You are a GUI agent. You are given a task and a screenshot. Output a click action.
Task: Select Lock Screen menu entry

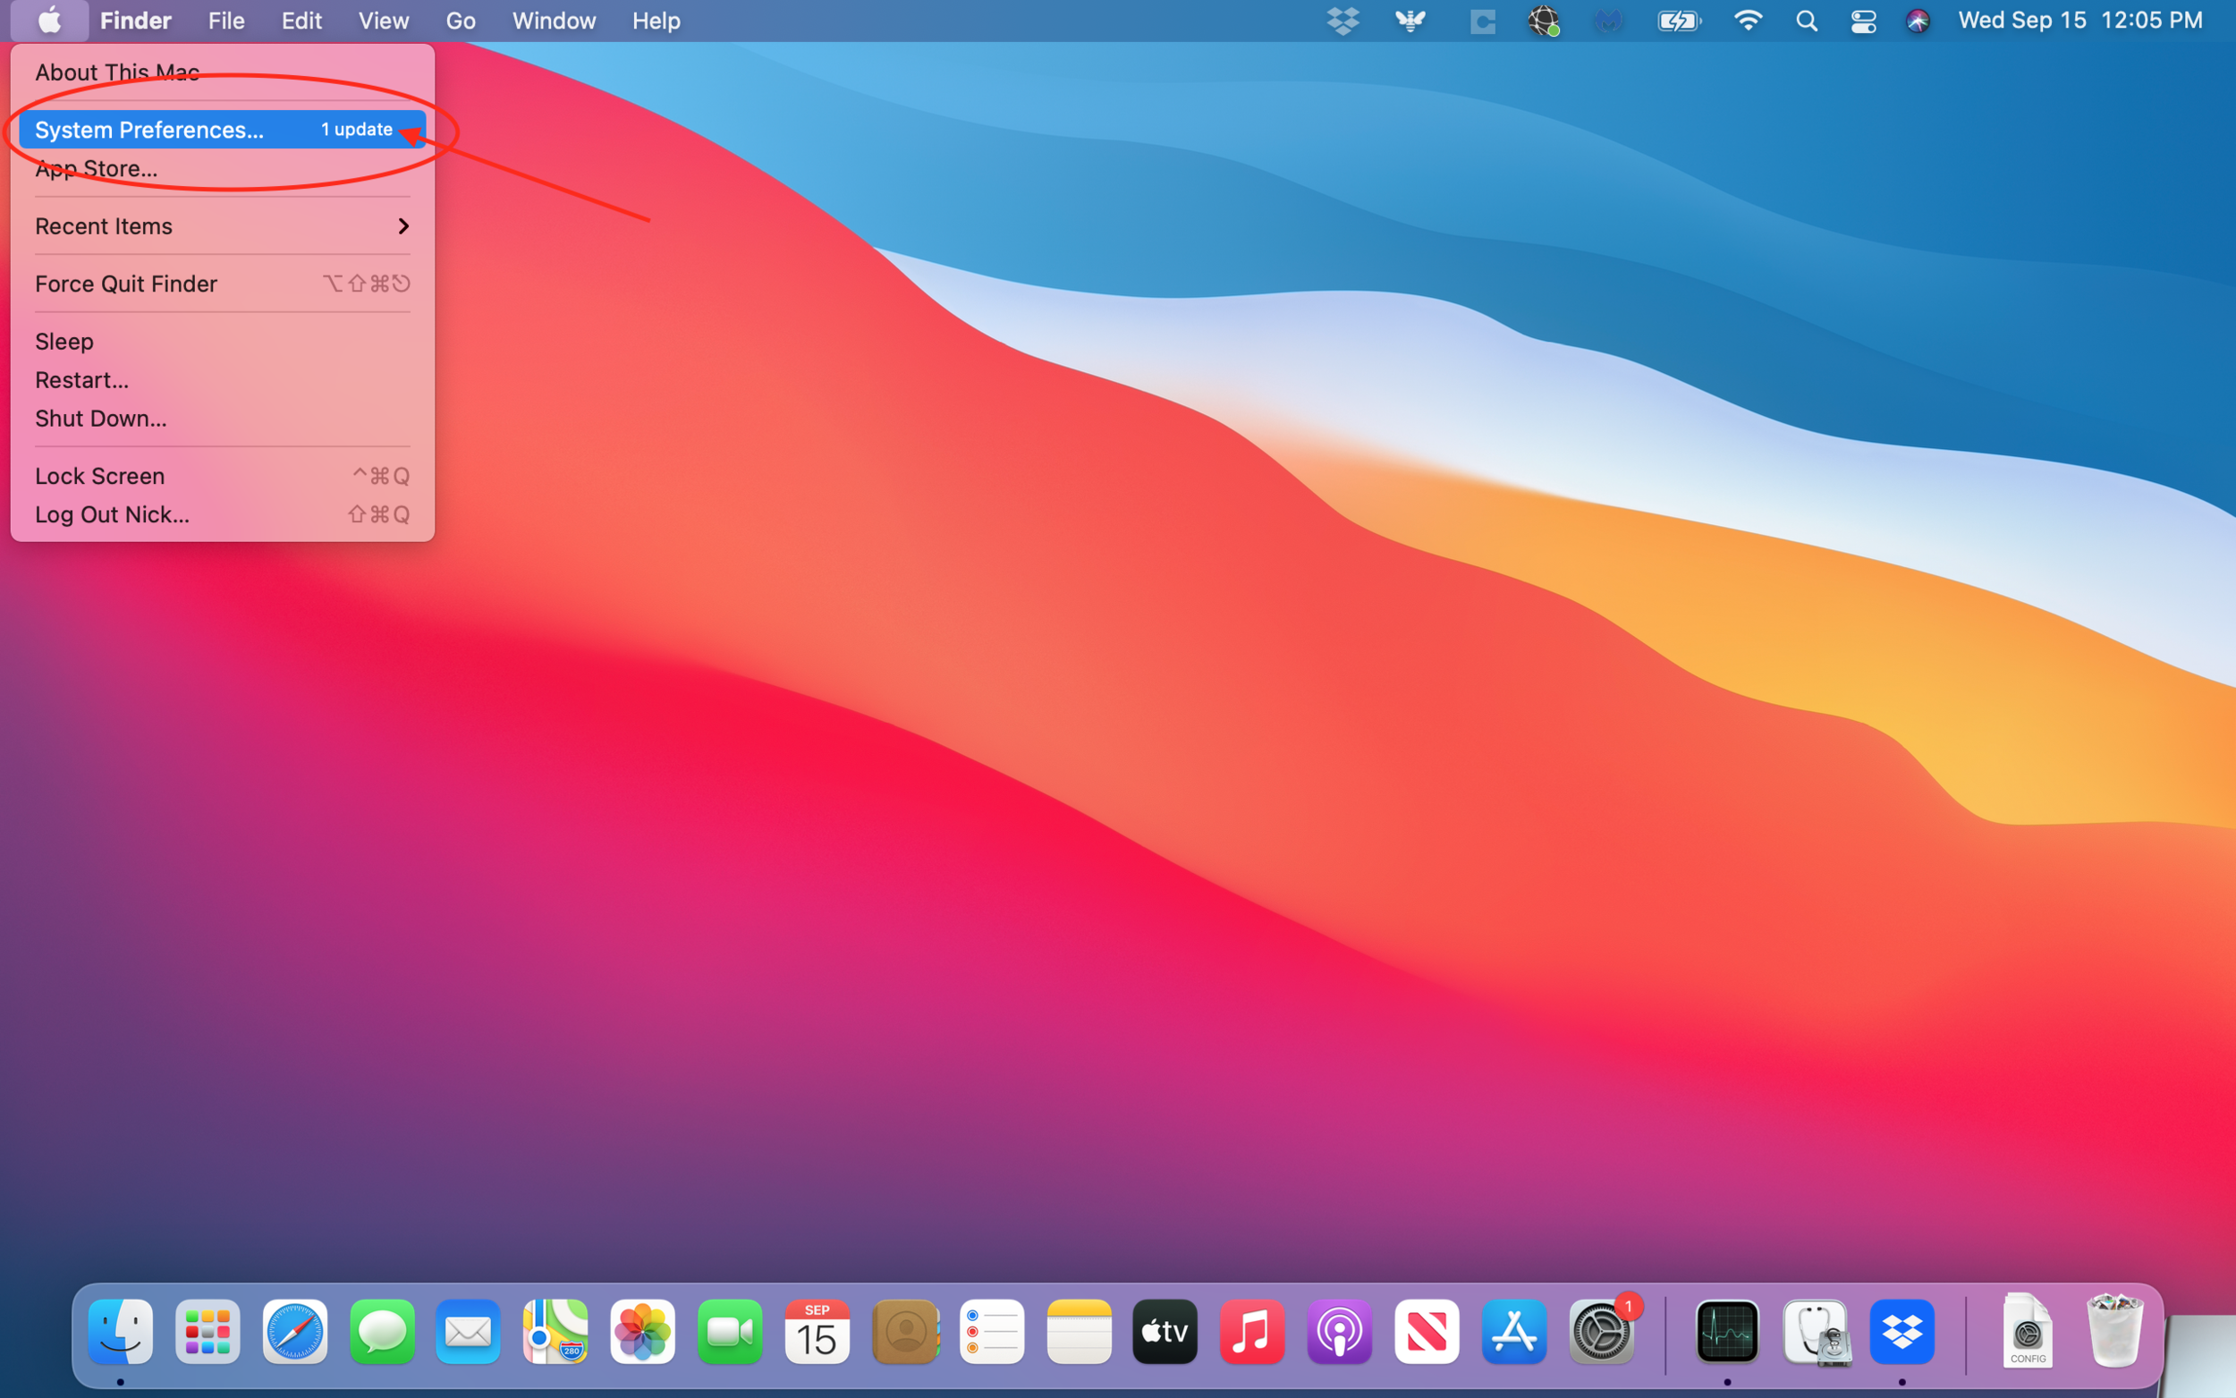coord(222,476)
